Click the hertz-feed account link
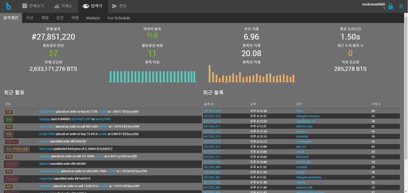Viewport: 408px width, 193px height. 46,149
